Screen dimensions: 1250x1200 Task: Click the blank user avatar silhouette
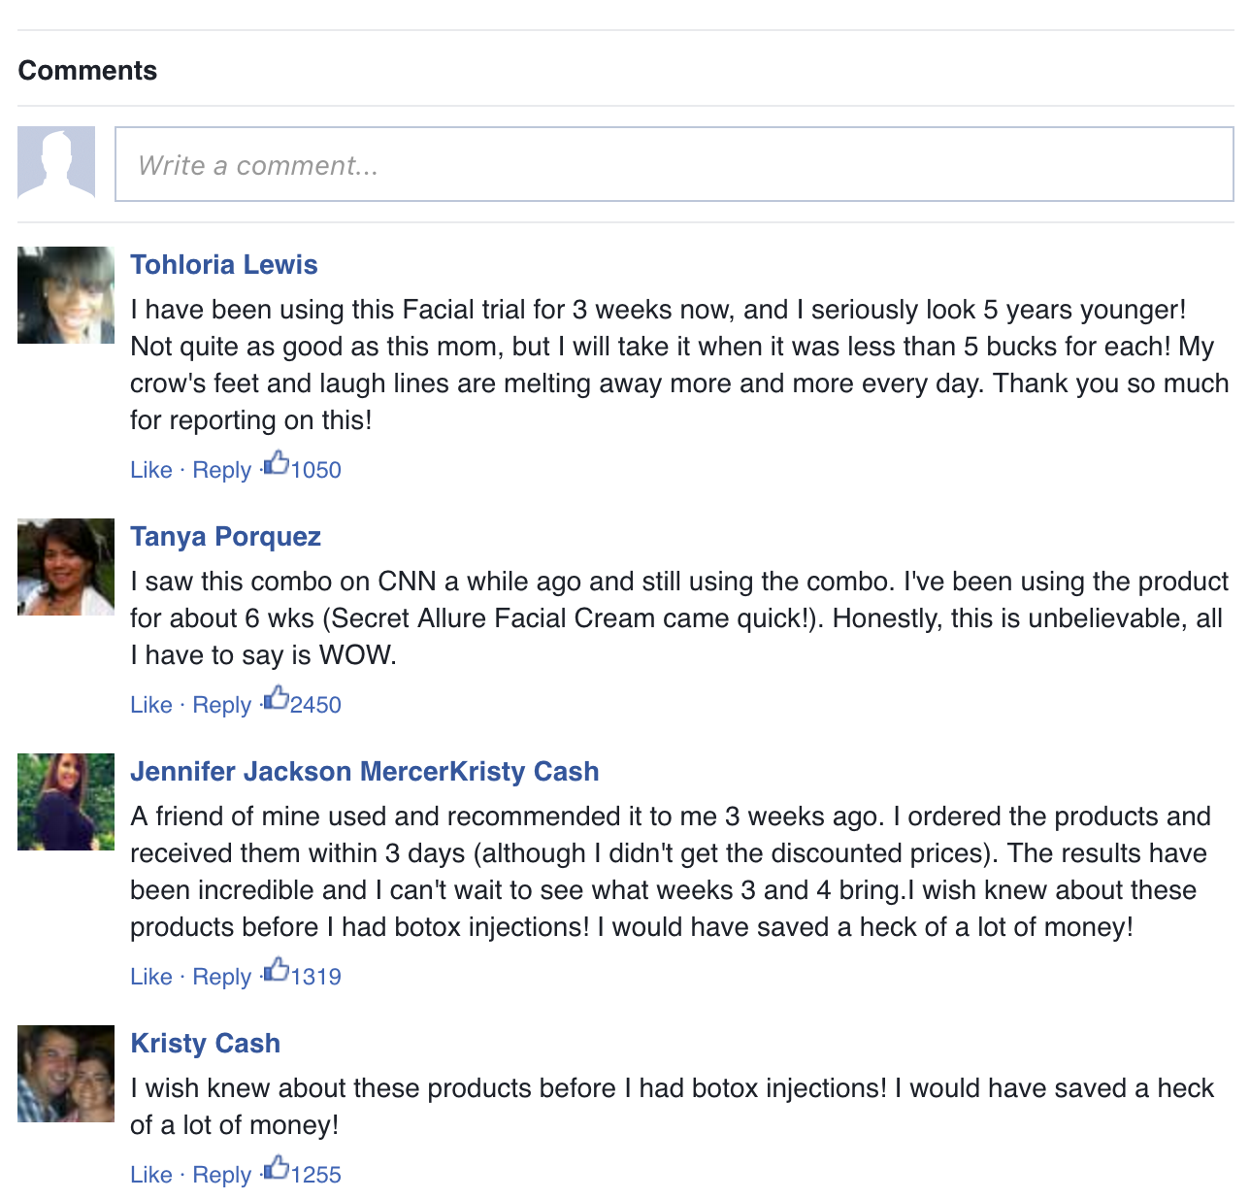(x=56, y=163)
